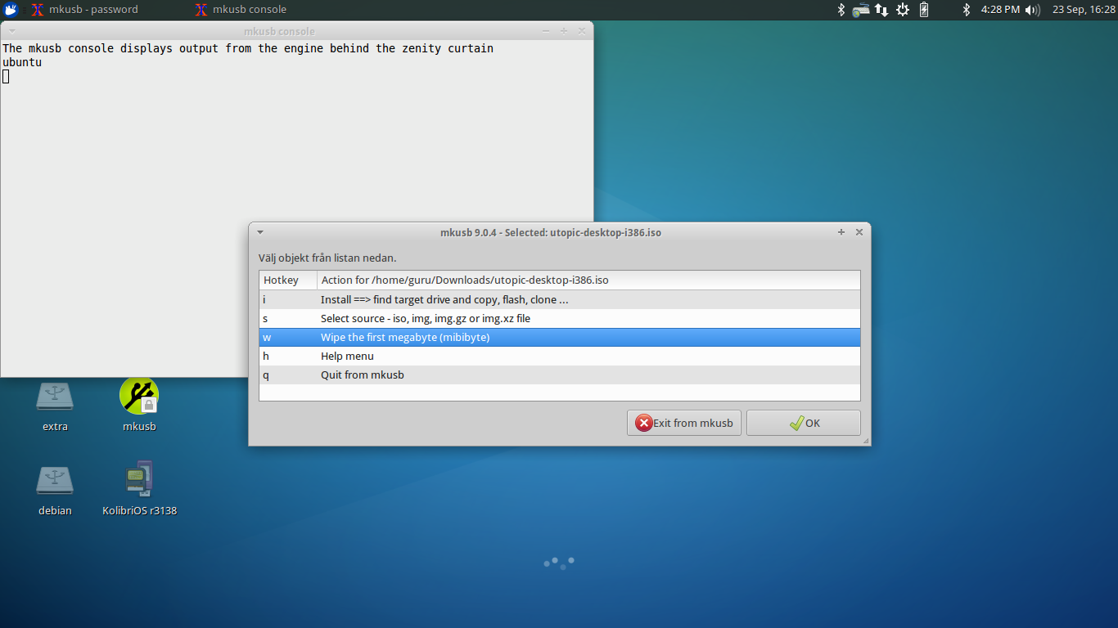Select 'Wipe the first megabyte' row
This screenshot has width=1118, height=628.
tap(560, 337)
